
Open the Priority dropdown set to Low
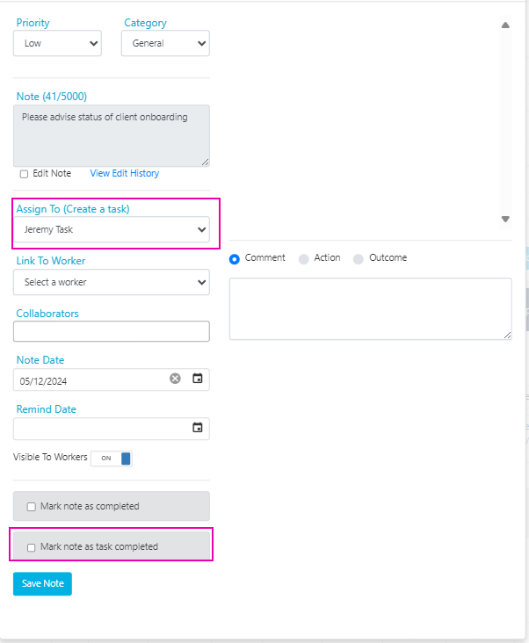coord(57,43)
